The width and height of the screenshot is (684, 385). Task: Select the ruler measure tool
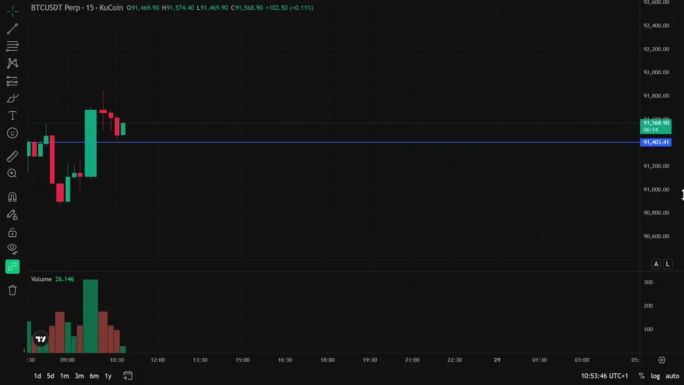pos(12,156)
